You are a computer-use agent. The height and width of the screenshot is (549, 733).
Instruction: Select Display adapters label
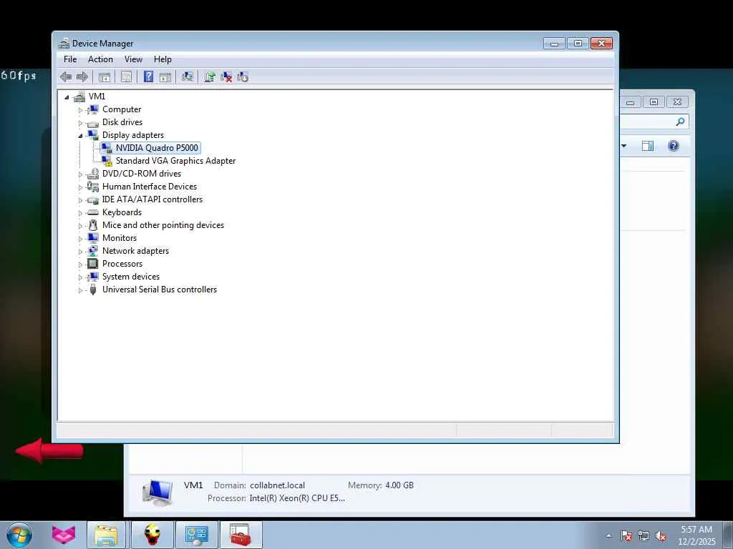coord(133,135)
